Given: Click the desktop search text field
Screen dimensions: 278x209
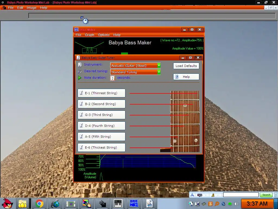Looking at the screenshot, I should 241,195.
